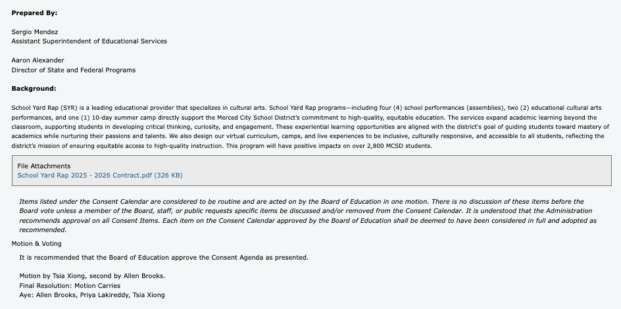The height and width of the screenshot is (309, 621).
Task: Select the name Aaron Alexander
Action: tap(37, 60)
